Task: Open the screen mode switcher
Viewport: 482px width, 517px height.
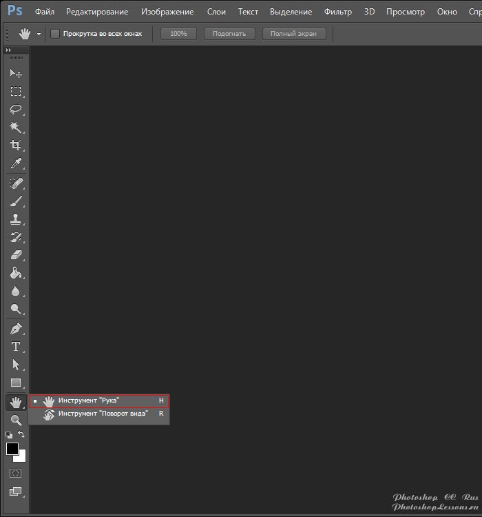Action: pos(16,491)
